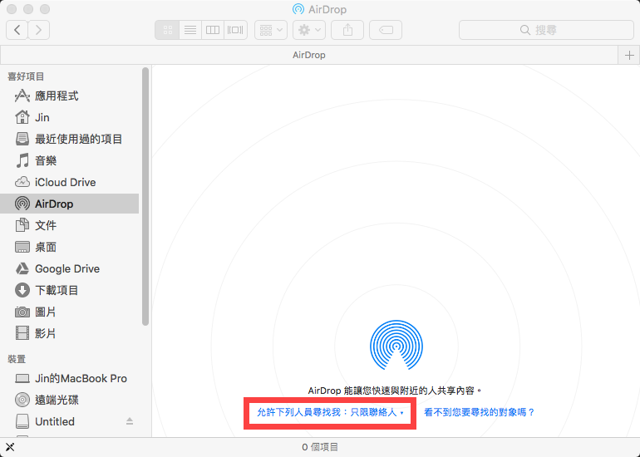This screenshot has height=457, width=640.
Task: Open 圖片 in the sidebar
Action: tap(69, 312)
